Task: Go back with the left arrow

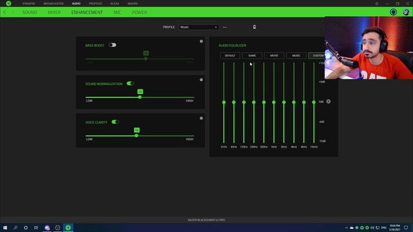Action: [x=5, y=12]
